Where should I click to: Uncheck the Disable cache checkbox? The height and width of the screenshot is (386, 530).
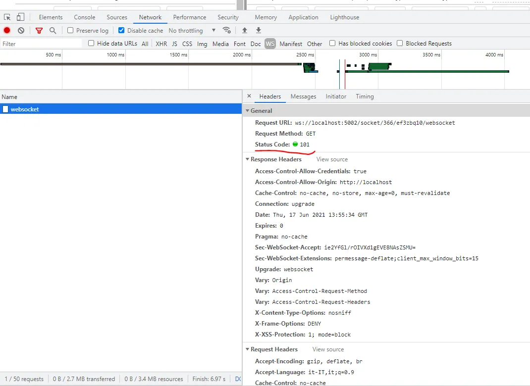coord(121,30)
